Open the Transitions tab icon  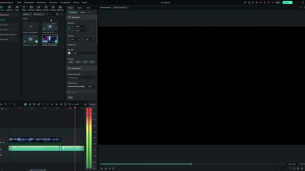coord(31,8)
